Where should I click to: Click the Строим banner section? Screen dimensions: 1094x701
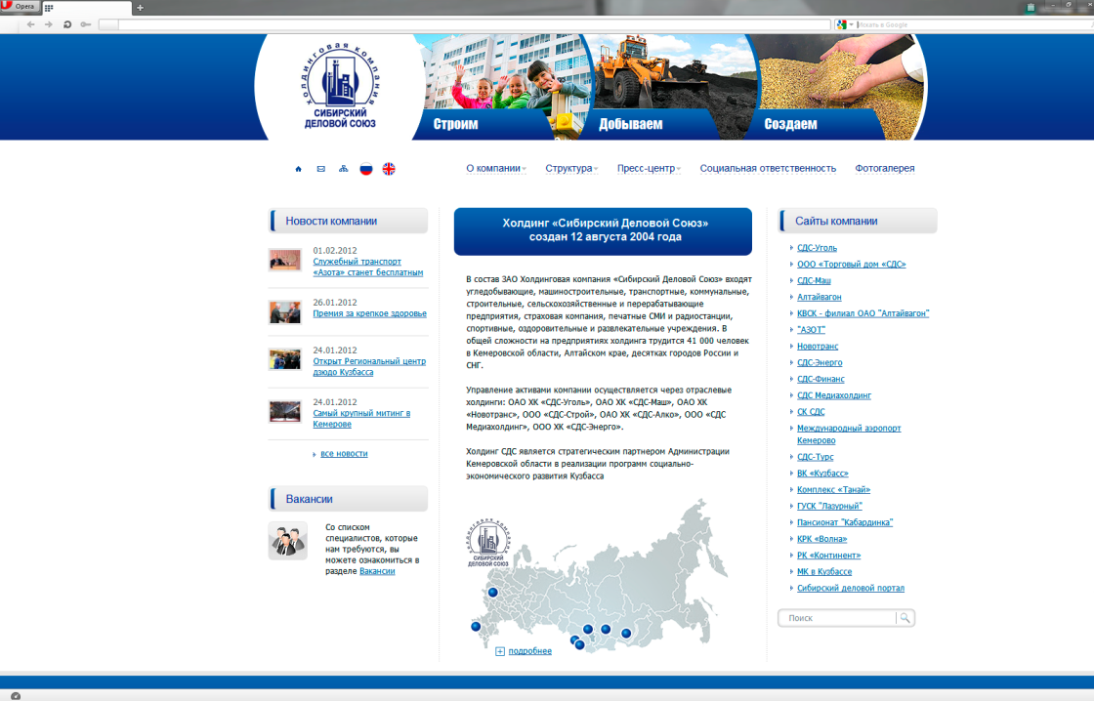click(502, 87)
